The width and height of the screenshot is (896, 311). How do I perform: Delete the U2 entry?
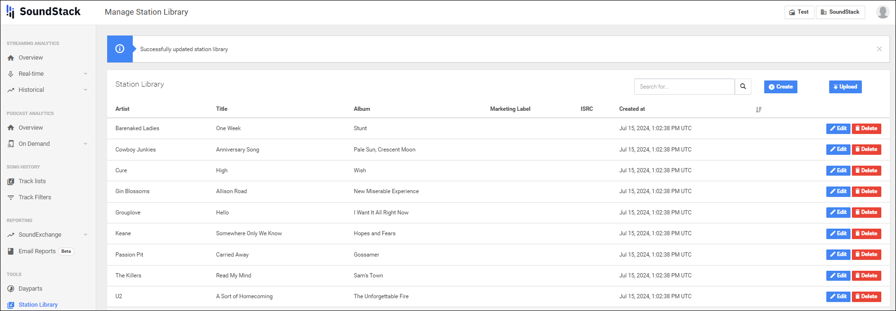(866, 296)
